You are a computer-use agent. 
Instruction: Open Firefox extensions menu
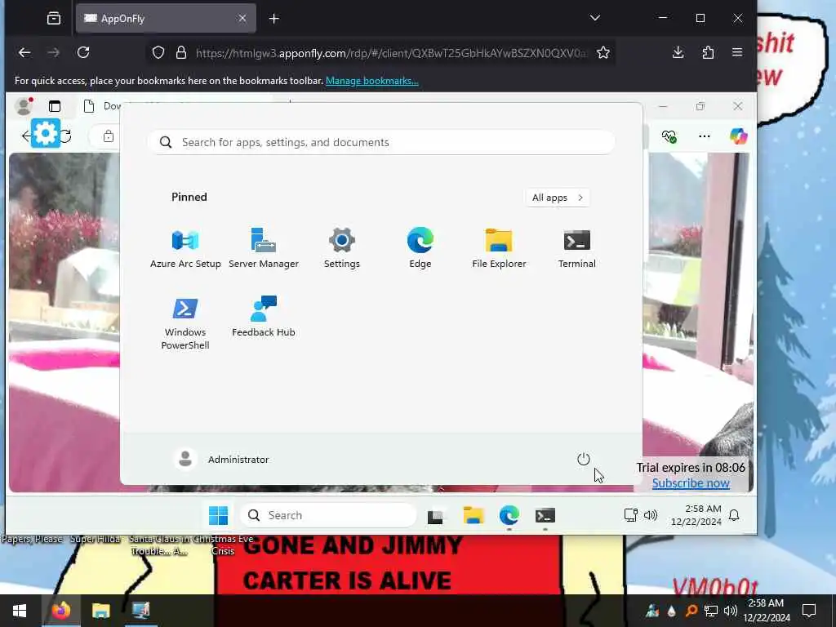708,52
